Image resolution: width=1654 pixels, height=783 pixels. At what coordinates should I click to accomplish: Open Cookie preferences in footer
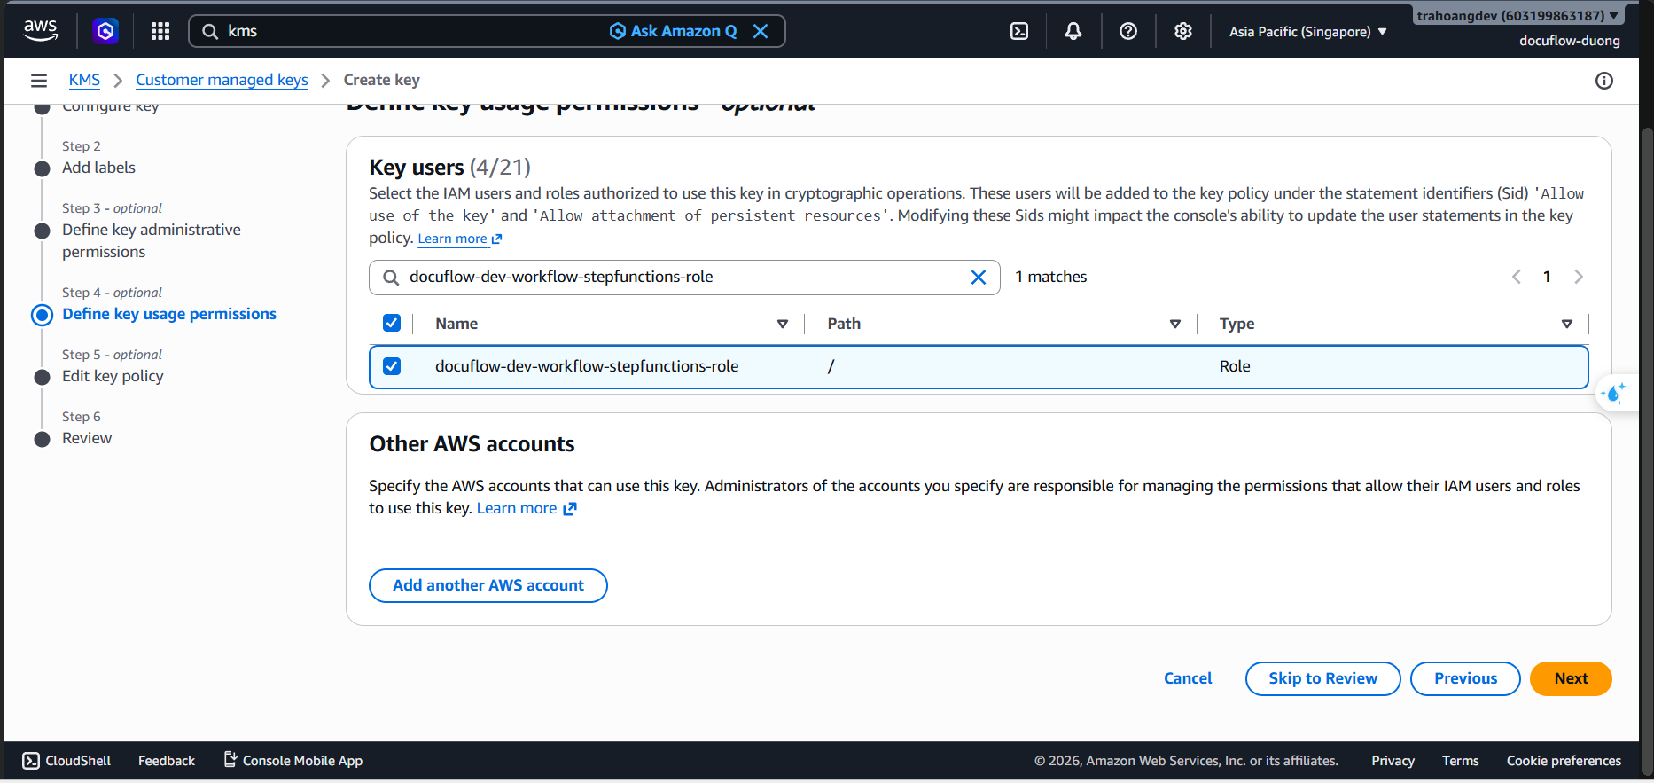pos(1564,761)
